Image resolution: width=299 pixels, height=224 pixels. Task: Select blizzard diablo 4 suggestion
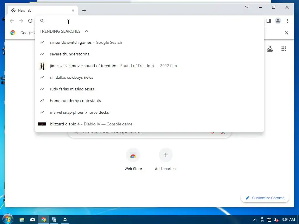click(x=149, y=124)
